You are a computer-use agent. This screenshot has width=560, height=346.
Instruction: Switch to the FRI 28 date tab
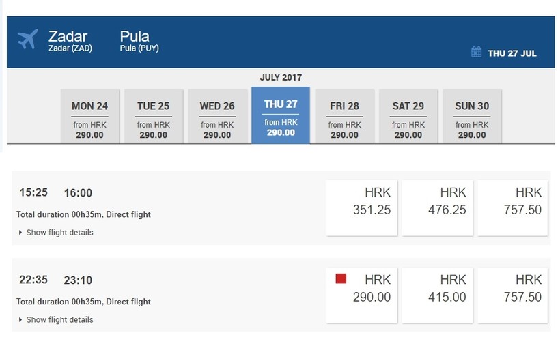pos(344,116)
